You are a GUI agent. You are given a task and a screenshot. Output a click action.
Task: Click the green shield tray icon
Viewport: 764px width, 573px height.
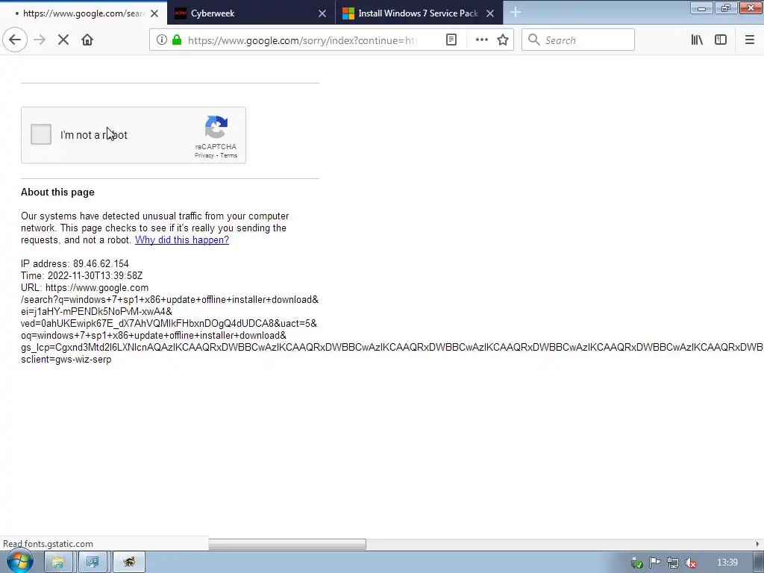pyautogui.click(x=636, y=563)
